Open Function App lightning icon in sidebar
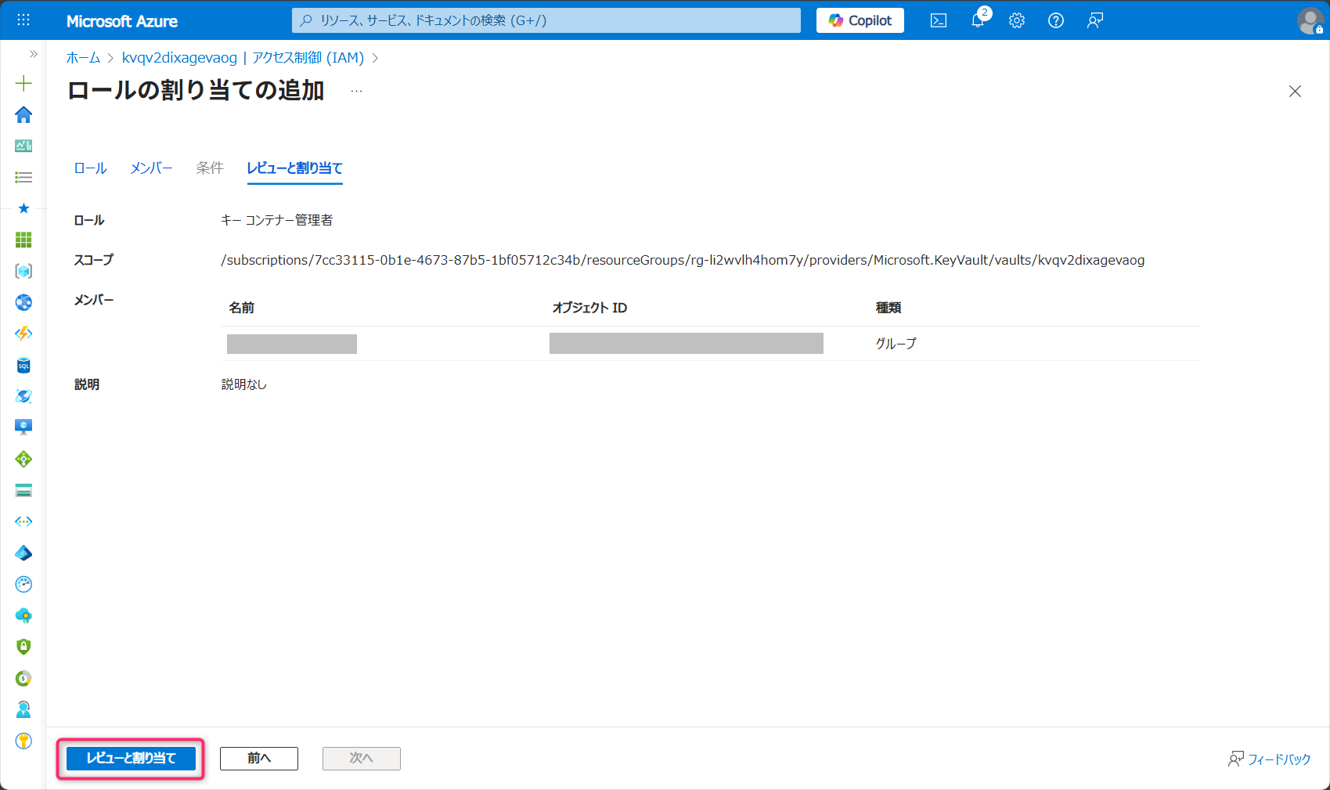The height and width of the screenshot is (790, 1330). point(23,334)
